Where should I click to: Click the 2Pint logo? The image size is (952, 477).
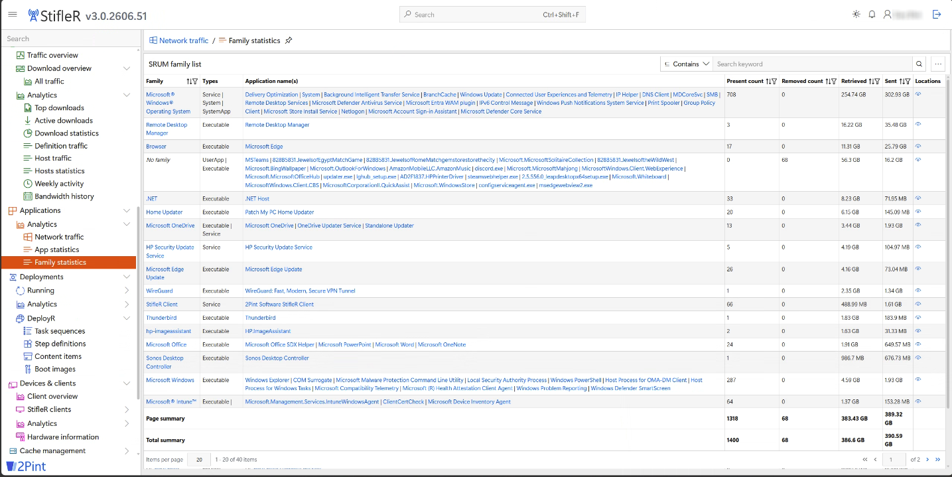coord(27,466)
